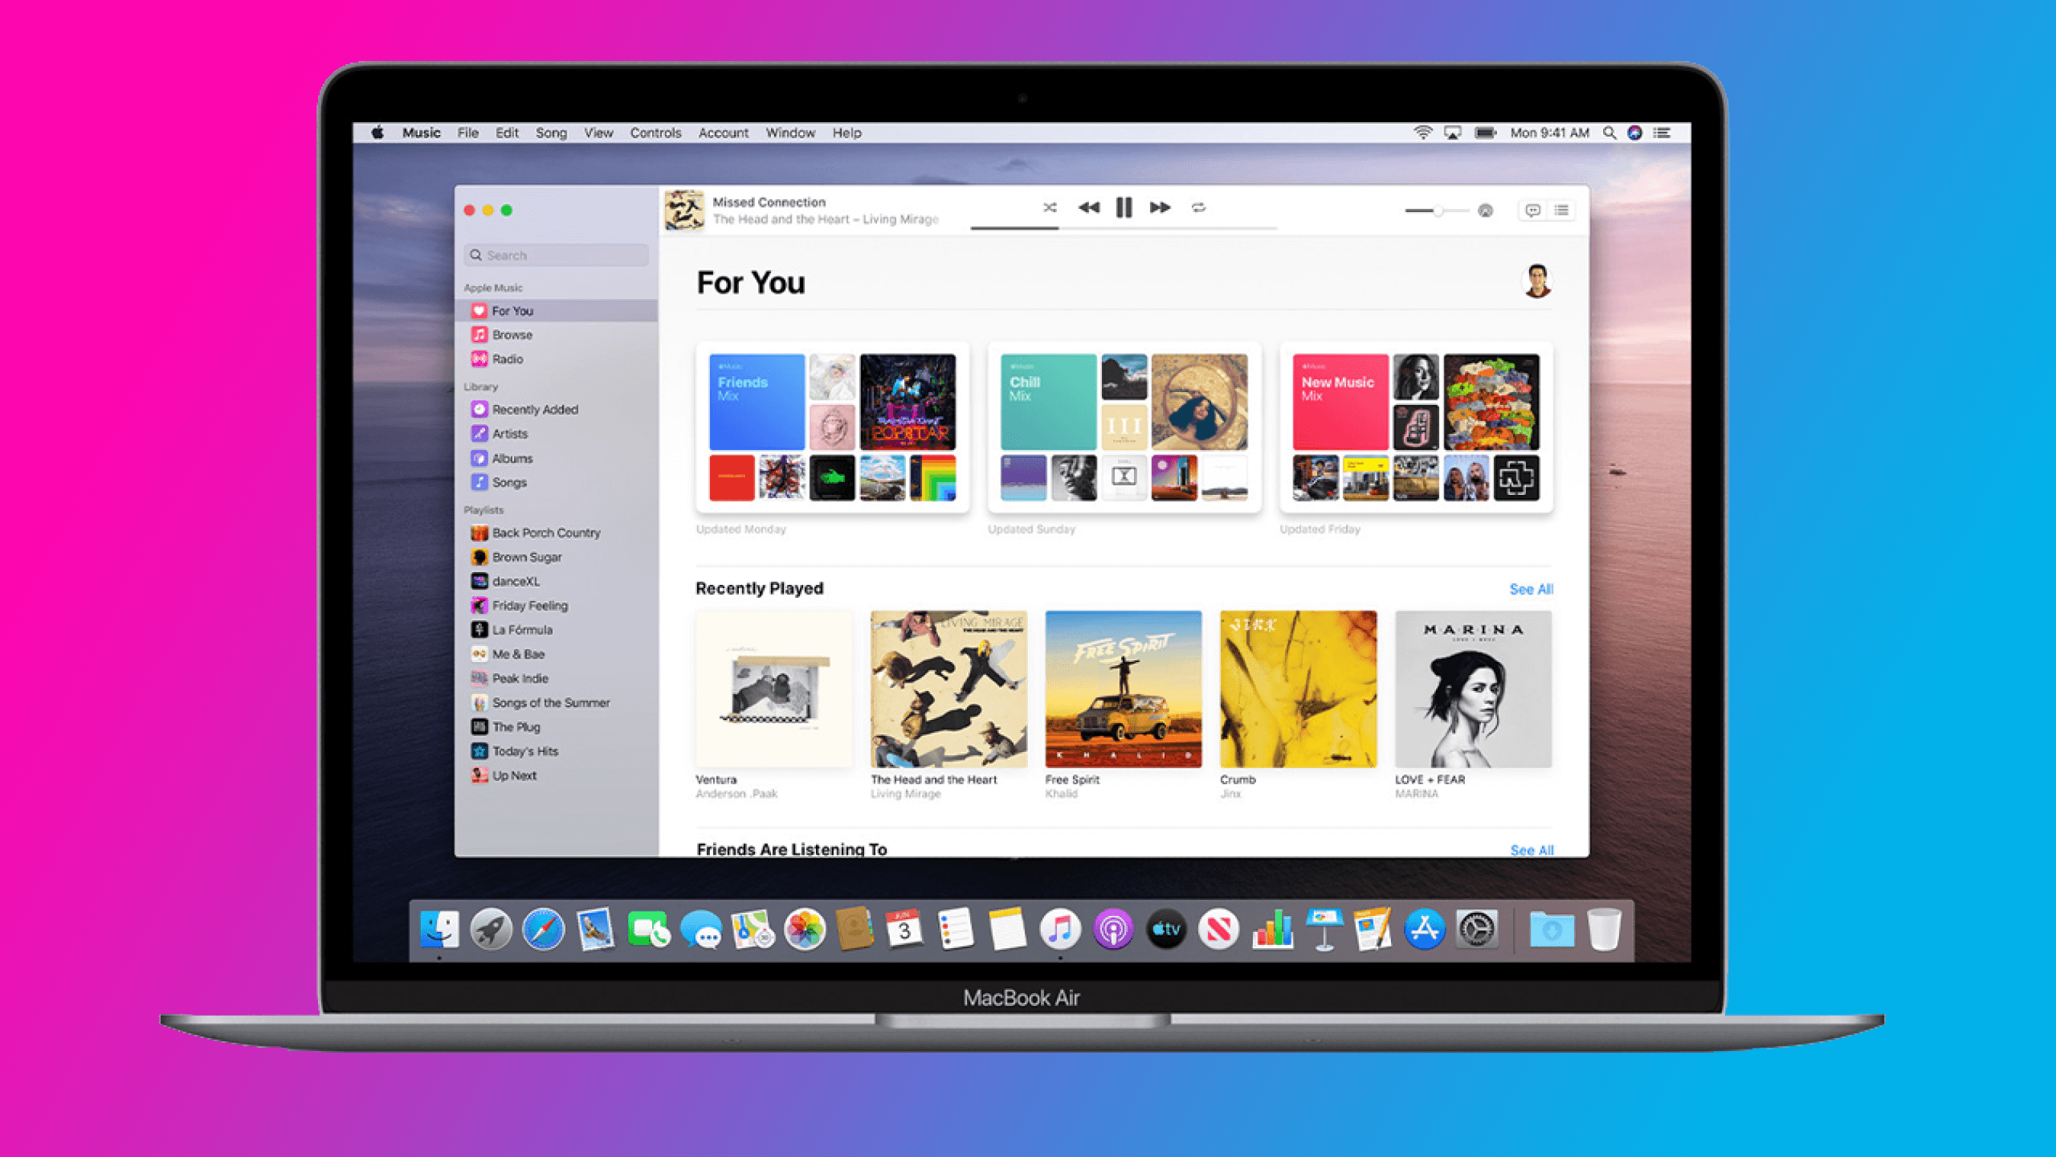Open the LOVE + FEAR album cover
Image resolution: width=2056 pixels, height=1157 pixels.
click(1473, 689)
